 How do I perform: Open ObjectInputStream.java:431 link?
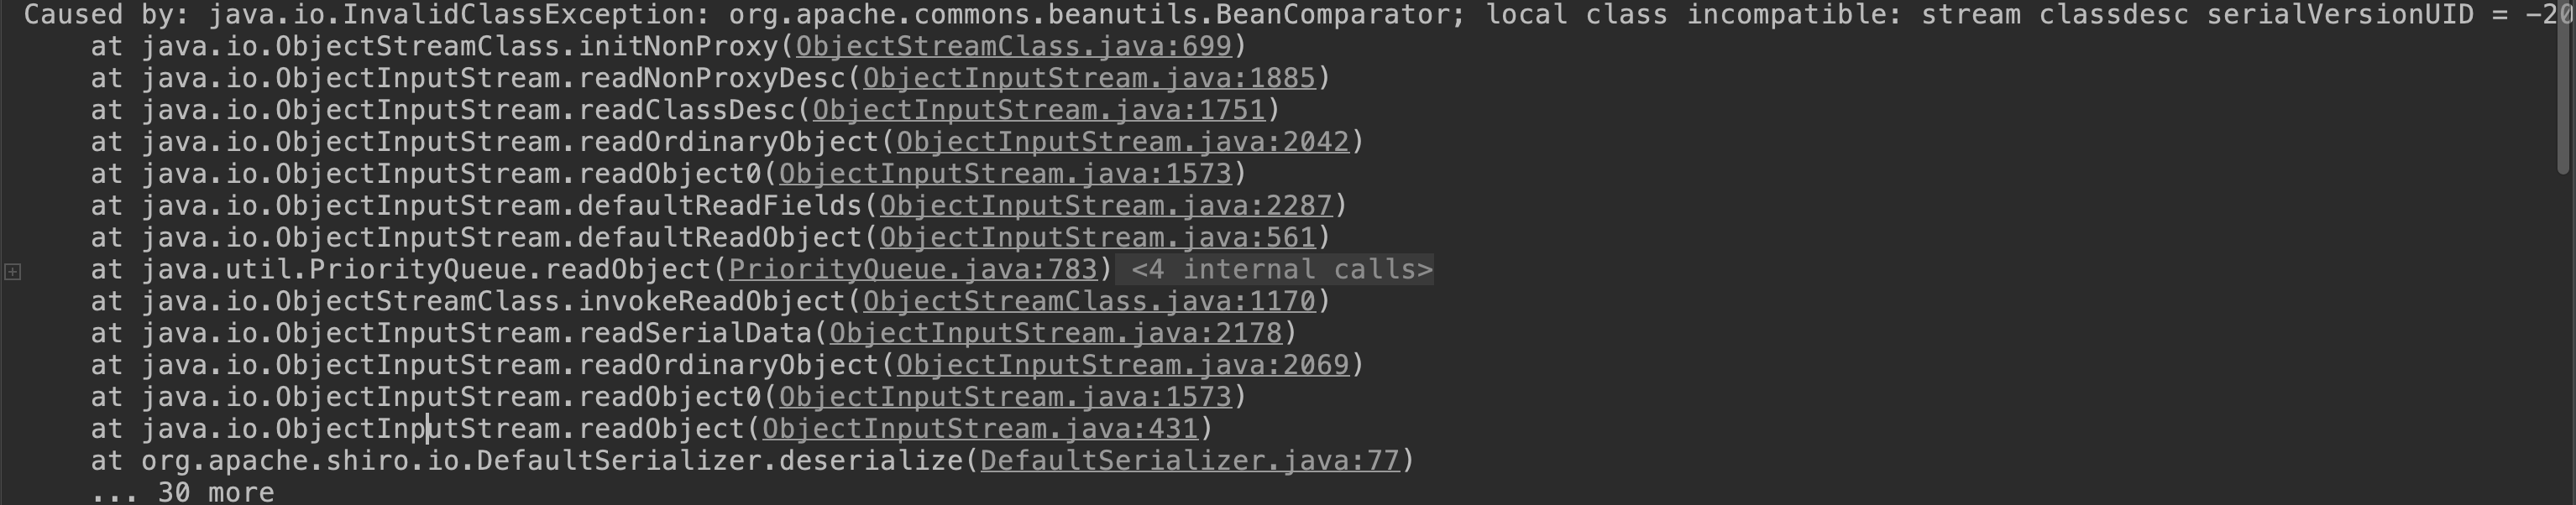pos(980,429)
